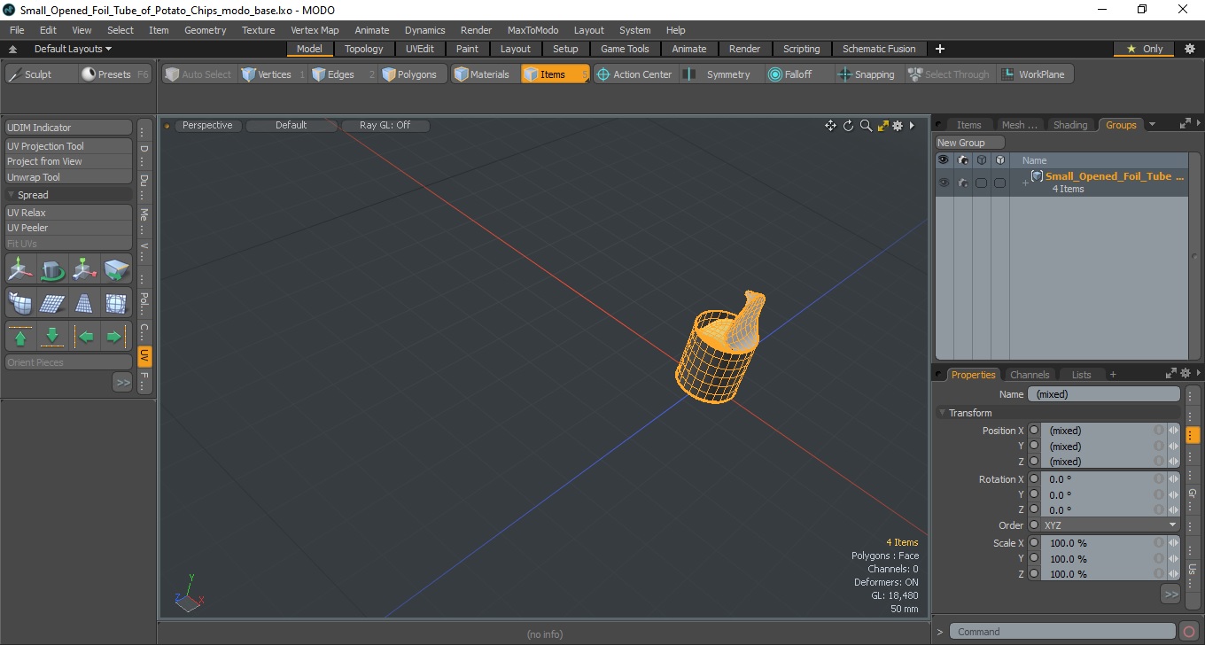Image resolution: width=1205 pixels, height=645 pixels.
Task: Expand more UV tools with >> button
Action: pyautogui.click(x=122, y=382)
